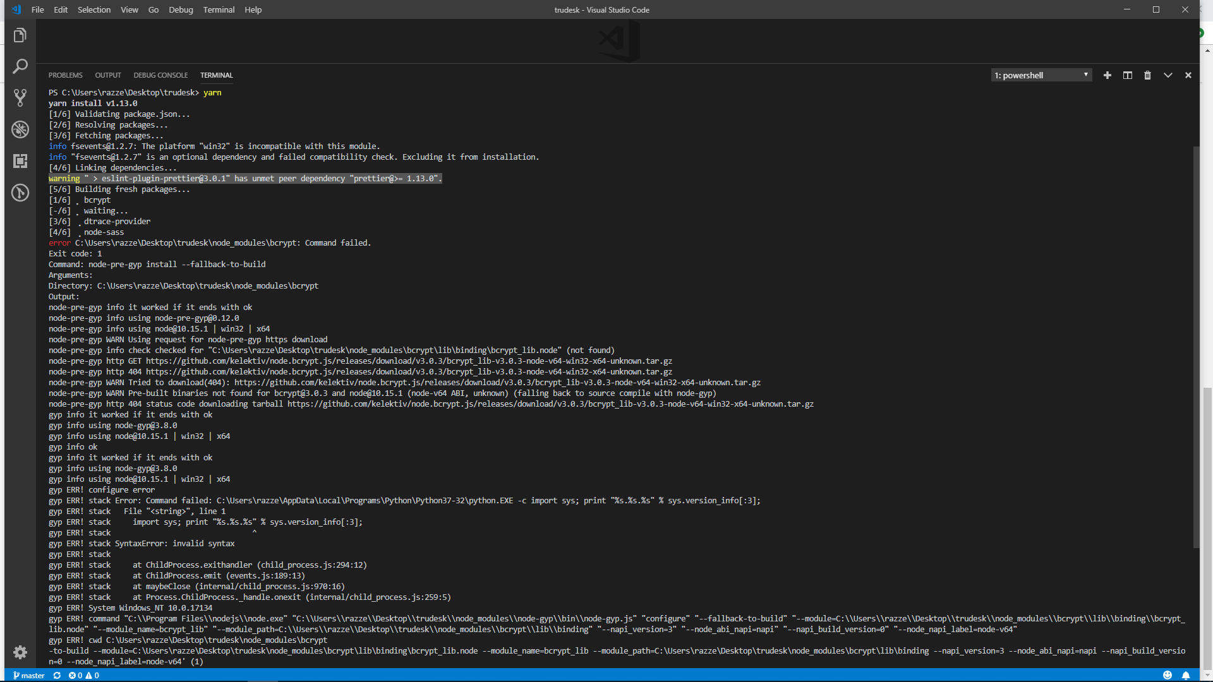Open the Help menu

pos(253,9)
